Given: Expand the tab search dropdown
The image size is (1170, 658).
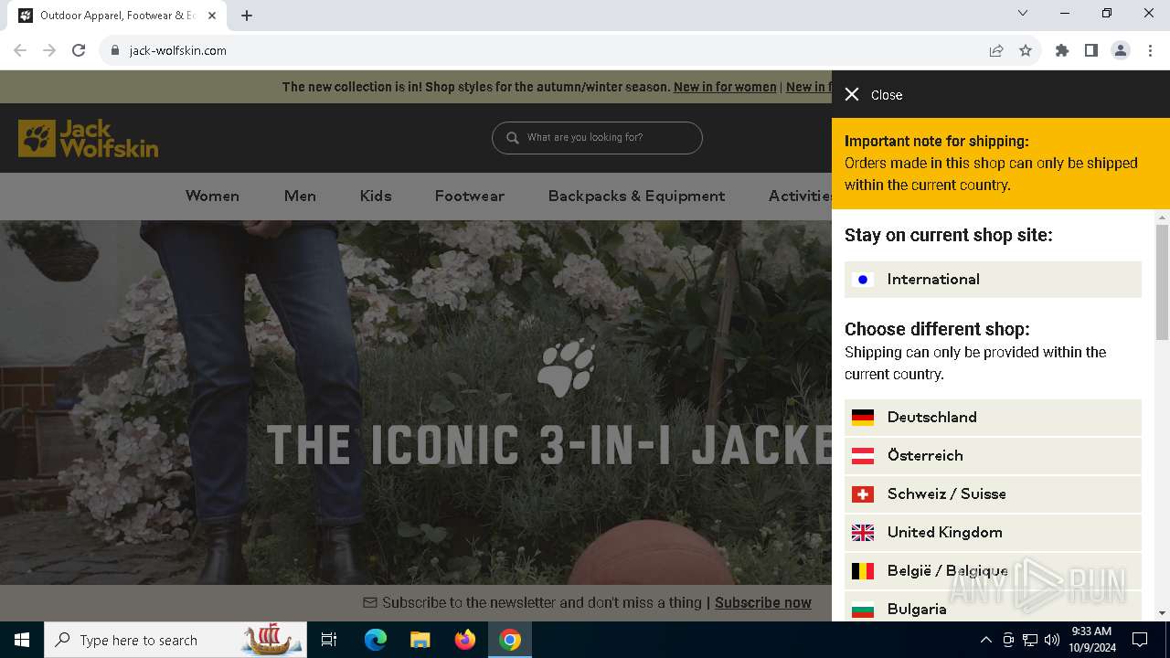Looking at the screenshot, I should pos(1023,13).
